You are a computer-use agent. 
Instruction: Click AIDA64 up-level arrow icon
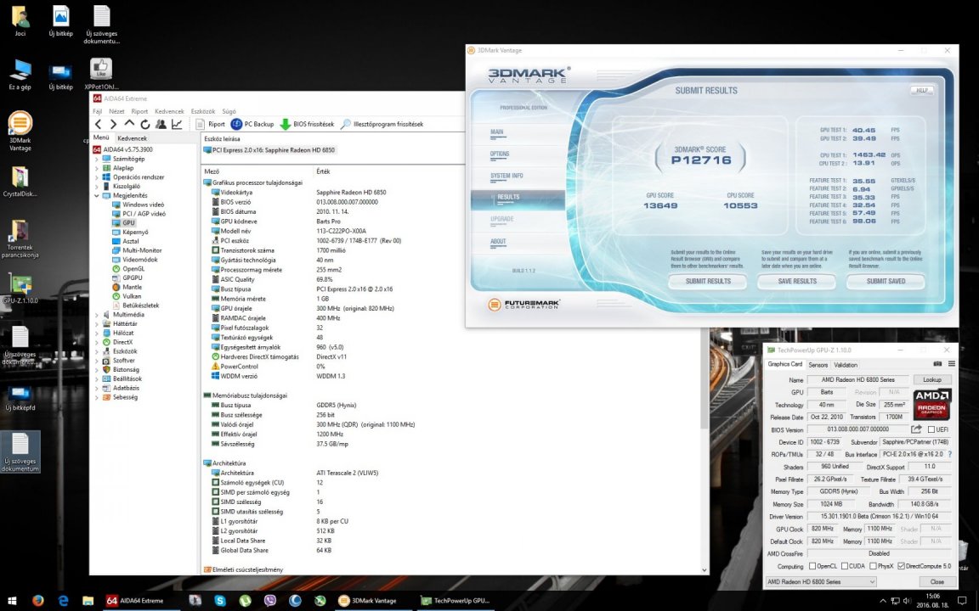click(x=129, y=123)
